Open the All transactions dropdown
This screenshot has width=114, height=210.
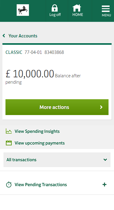(x=57, y=160)
